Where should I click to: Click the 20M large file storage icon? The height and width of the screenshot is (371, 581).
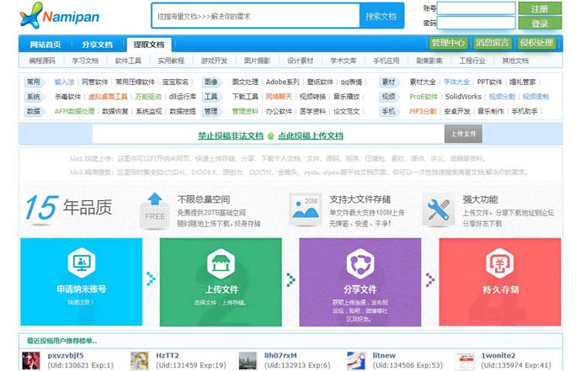[x=305, y=208]
